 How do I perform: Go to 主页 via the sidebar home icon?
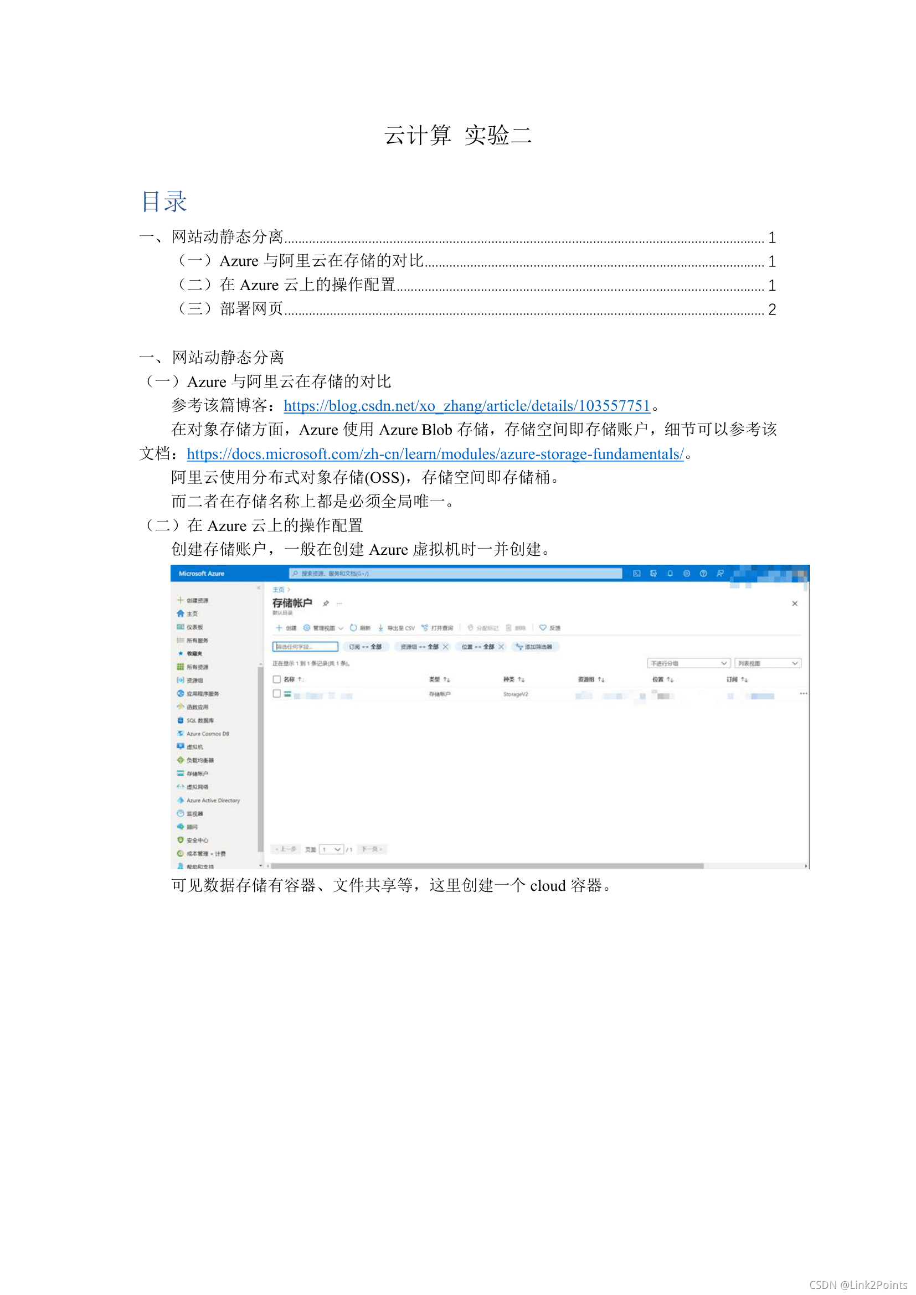181,613
